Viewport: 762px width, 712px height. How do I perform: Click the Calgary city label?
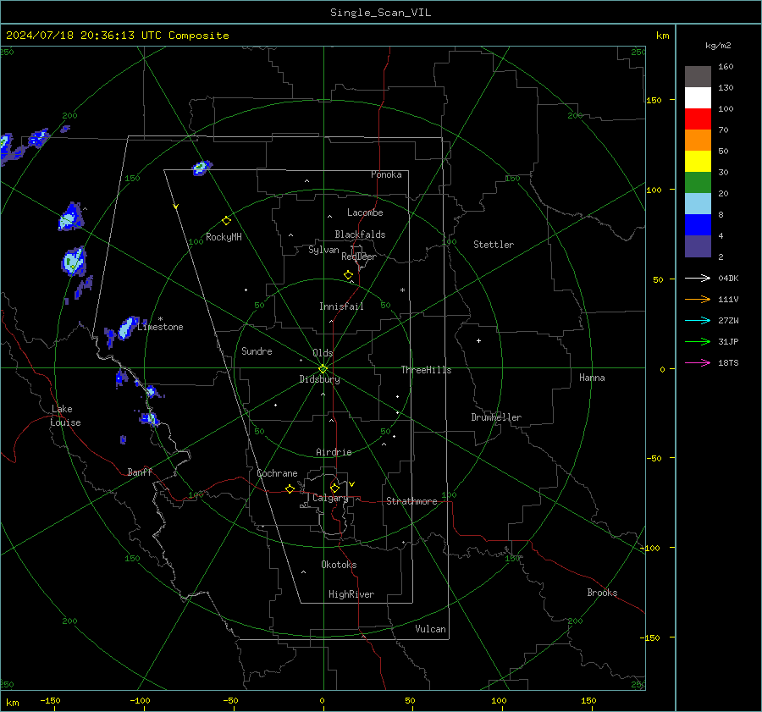(x=330, y=498)
